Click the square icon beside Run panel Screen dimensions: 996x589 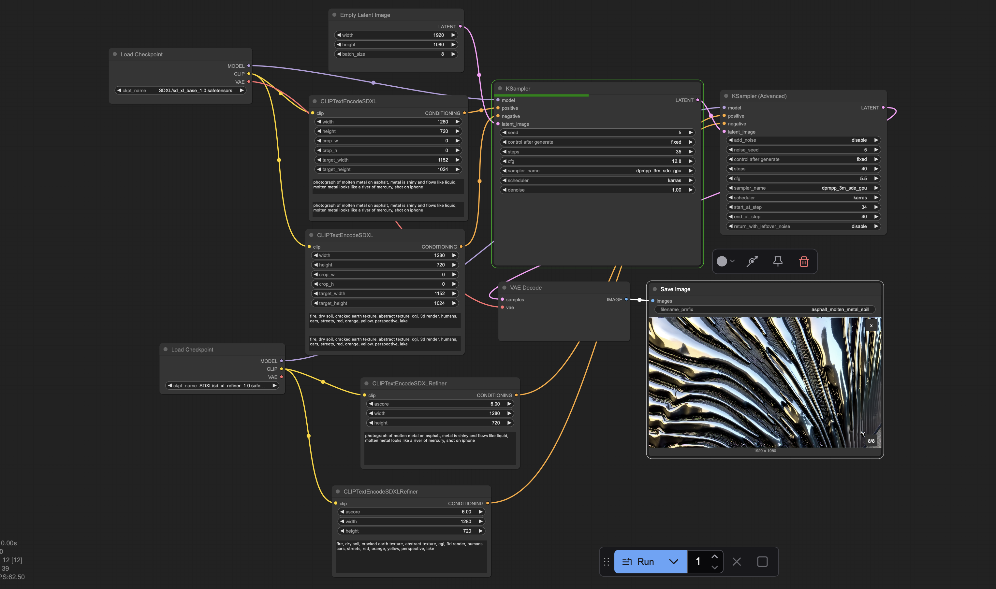(762, 562)
